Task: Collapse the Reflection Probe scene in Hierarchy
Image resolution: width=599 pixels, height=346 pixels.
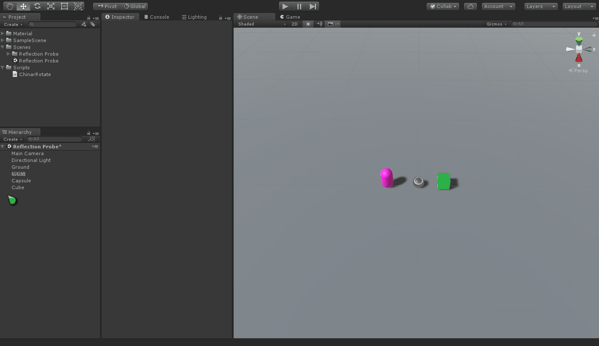Action: click(3, 147)
